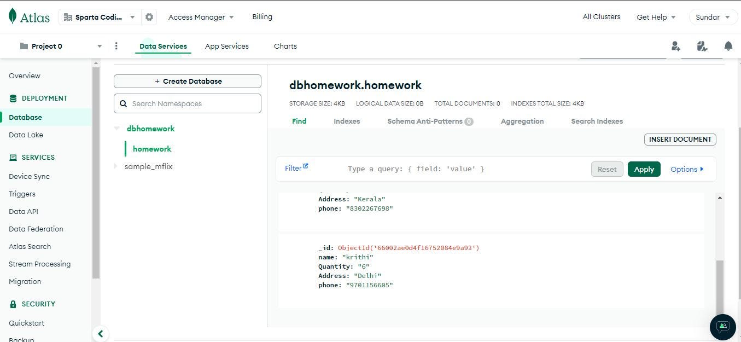Expand the Sparta Codi organization dropdown
This screenshot has width=741, height=342.
(132, 17)
